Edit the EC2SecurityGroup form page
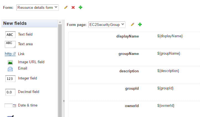Image resolution: width=200 pixels, height=117 pixels. (132, 24)
